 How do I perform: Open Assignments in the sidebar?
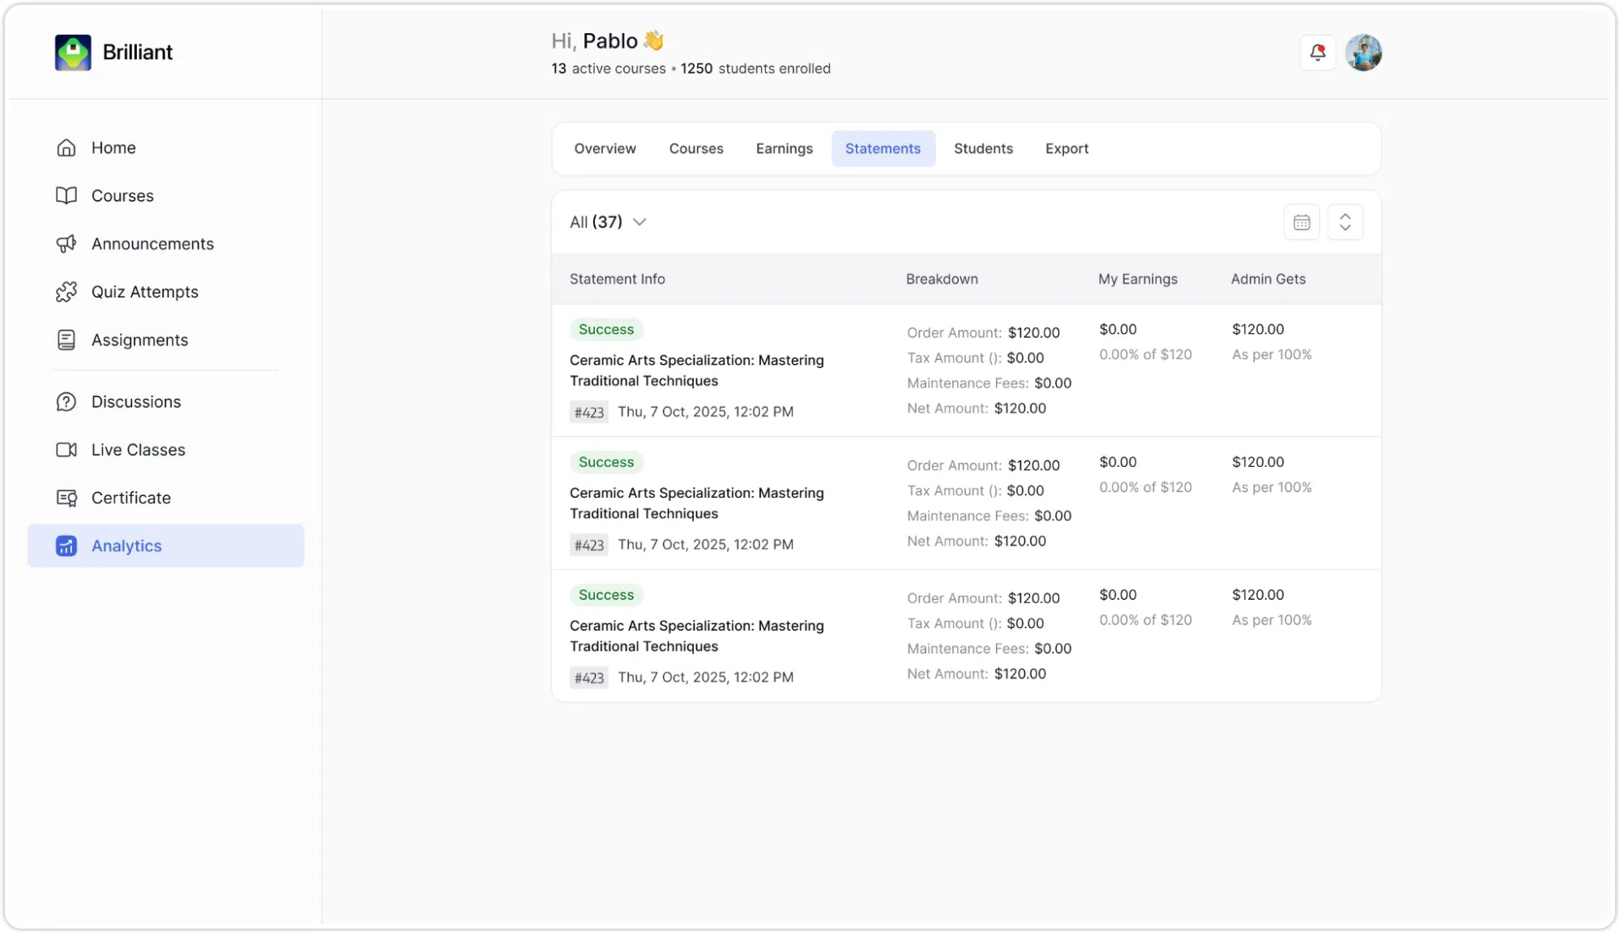click(x=166, y=340)
